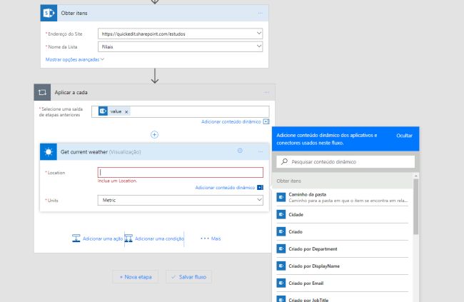
Task: Select Criado por JobTitle item
Action: [343, 298]
